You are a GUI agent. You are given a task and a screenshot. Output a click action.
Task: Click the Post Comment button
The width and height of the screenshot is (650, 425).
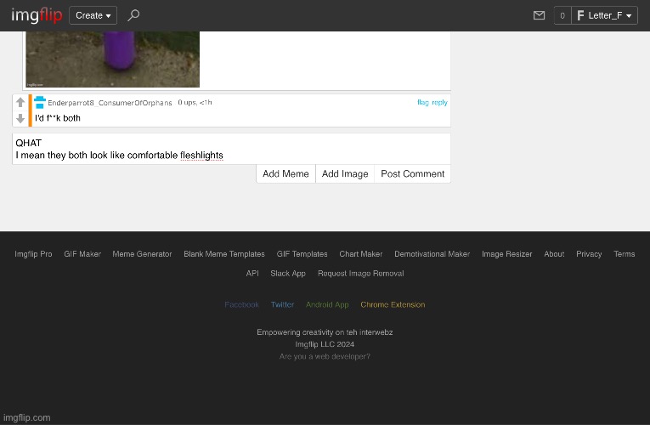point(412,173)
